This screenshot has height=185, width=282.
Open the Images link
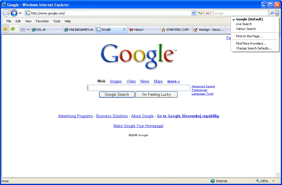pyautogui.click(x=116, y=81)
